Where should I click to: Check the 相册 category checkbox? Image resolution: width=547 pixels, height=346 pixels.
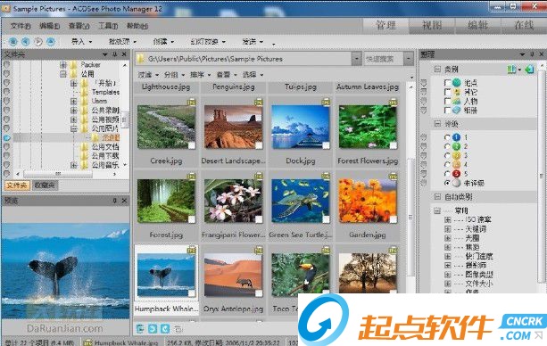pyautogui.click(x=447, y=111)
